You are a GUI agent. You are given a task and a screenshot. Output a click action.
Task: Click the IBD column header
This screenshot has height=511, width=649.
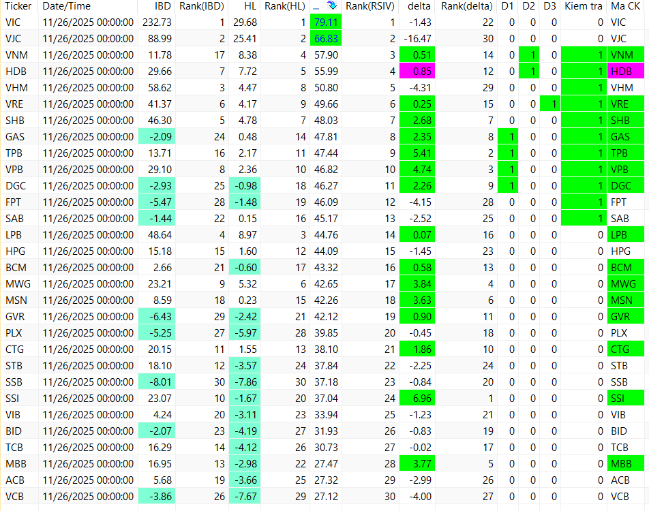163,6
